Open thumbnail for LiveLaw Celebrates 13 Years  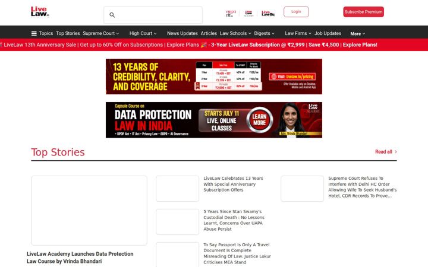click(x=177, y=189)
